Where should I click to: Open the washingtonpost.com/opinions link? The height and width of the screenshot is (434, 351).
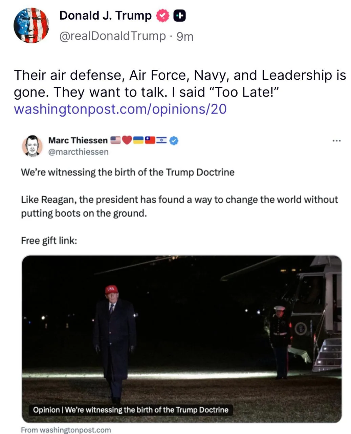[120, 109]
